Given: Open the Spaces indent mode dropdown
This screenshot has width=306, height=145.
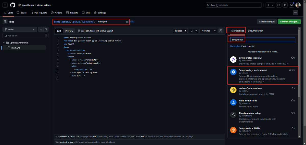Looking at the screenshot, I should (180, 31).
